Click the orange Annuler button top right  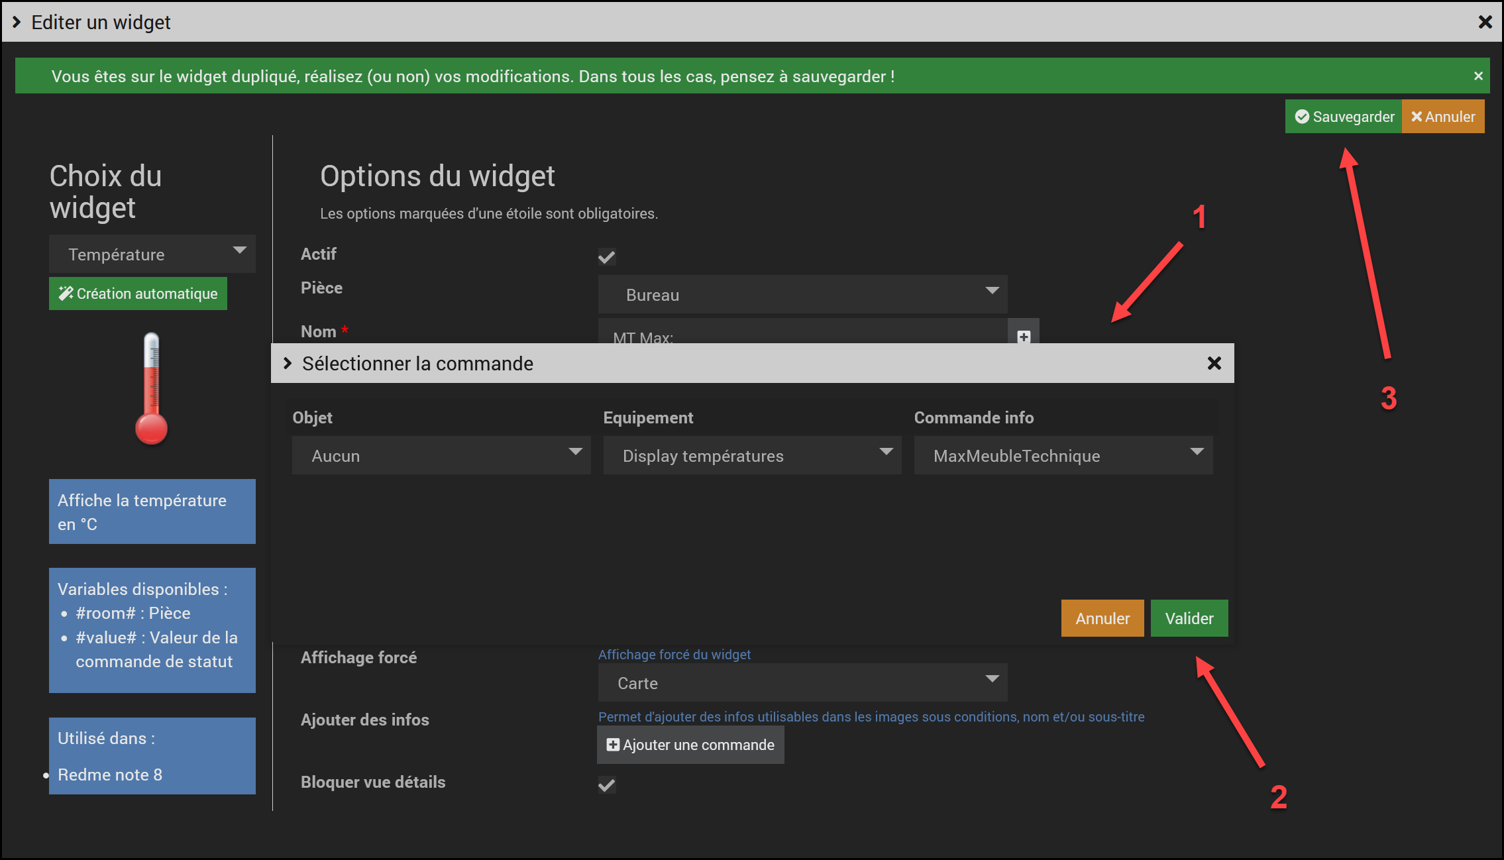pyautogui.click(x=1443, y=117)
